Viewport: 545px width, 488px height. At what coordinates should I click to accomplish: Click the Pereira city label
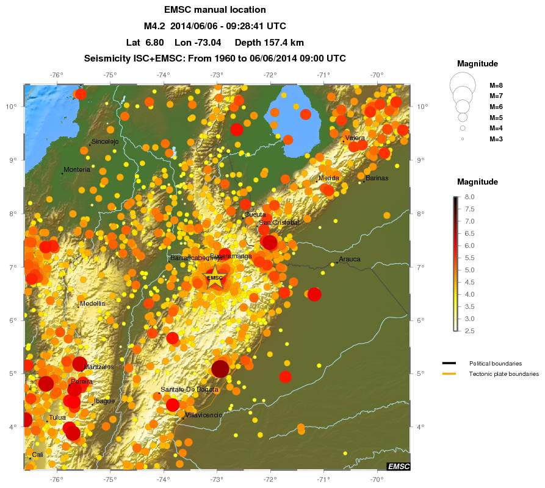[x=82, y=382]
